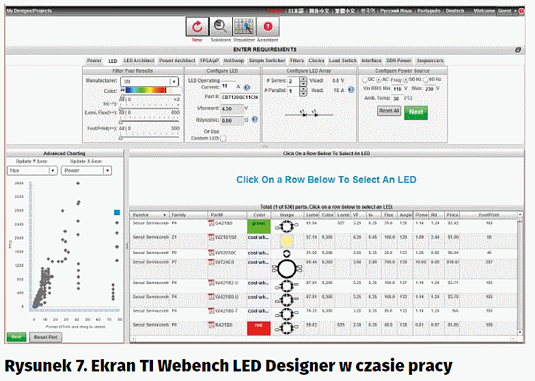Enable the Custom LED checkbox

pyautogui.click(x=223, y=138)
